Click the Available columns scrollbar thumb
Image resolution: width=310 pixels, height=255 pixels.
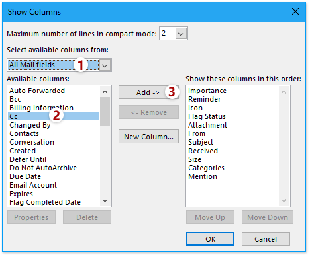105,112
